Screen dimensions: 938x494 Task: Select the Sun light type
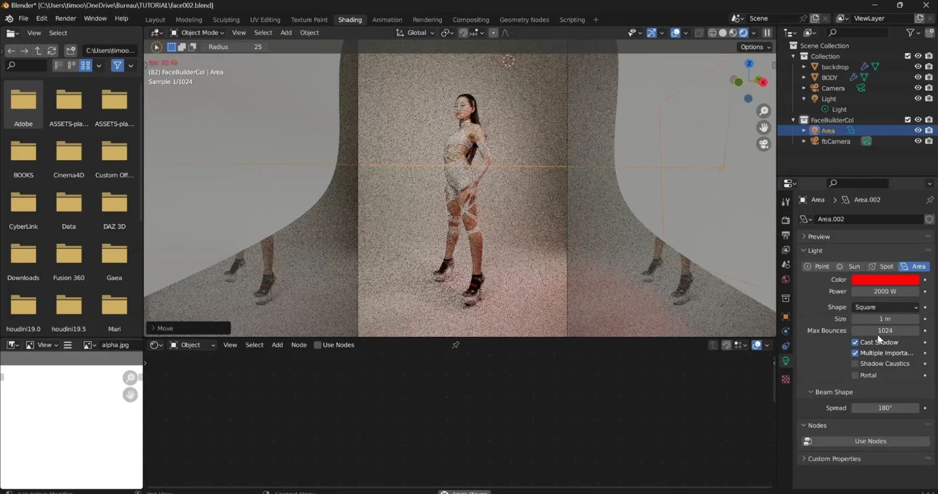pyautogui.click(x=848, y=267)
